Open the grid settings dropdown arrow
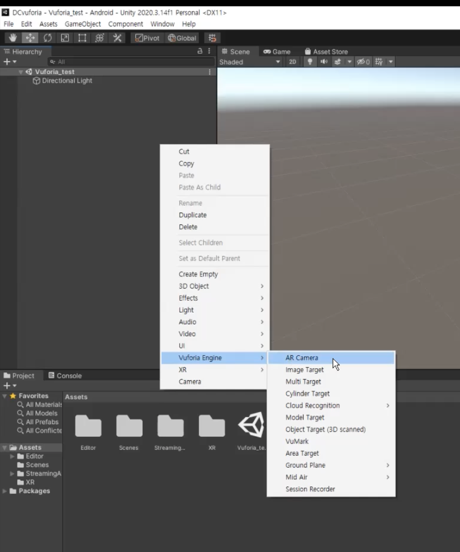This screenshot has height=552, width=460. click(x=391, y=62)
